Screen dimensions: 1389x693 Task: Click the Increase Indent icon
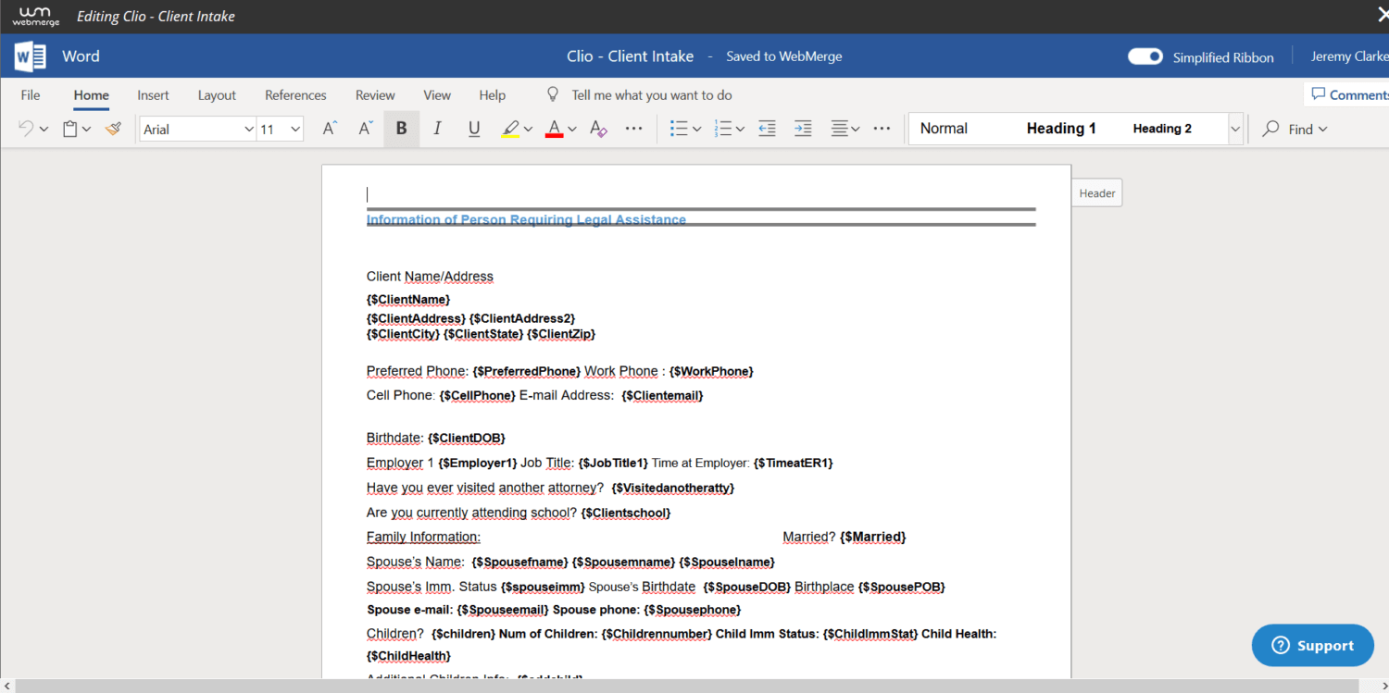pos(803,129)
